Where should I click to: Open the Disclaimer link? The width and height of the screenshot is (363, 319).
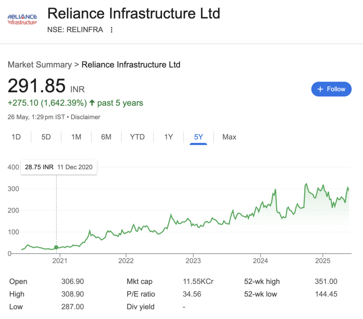[85, 117]
